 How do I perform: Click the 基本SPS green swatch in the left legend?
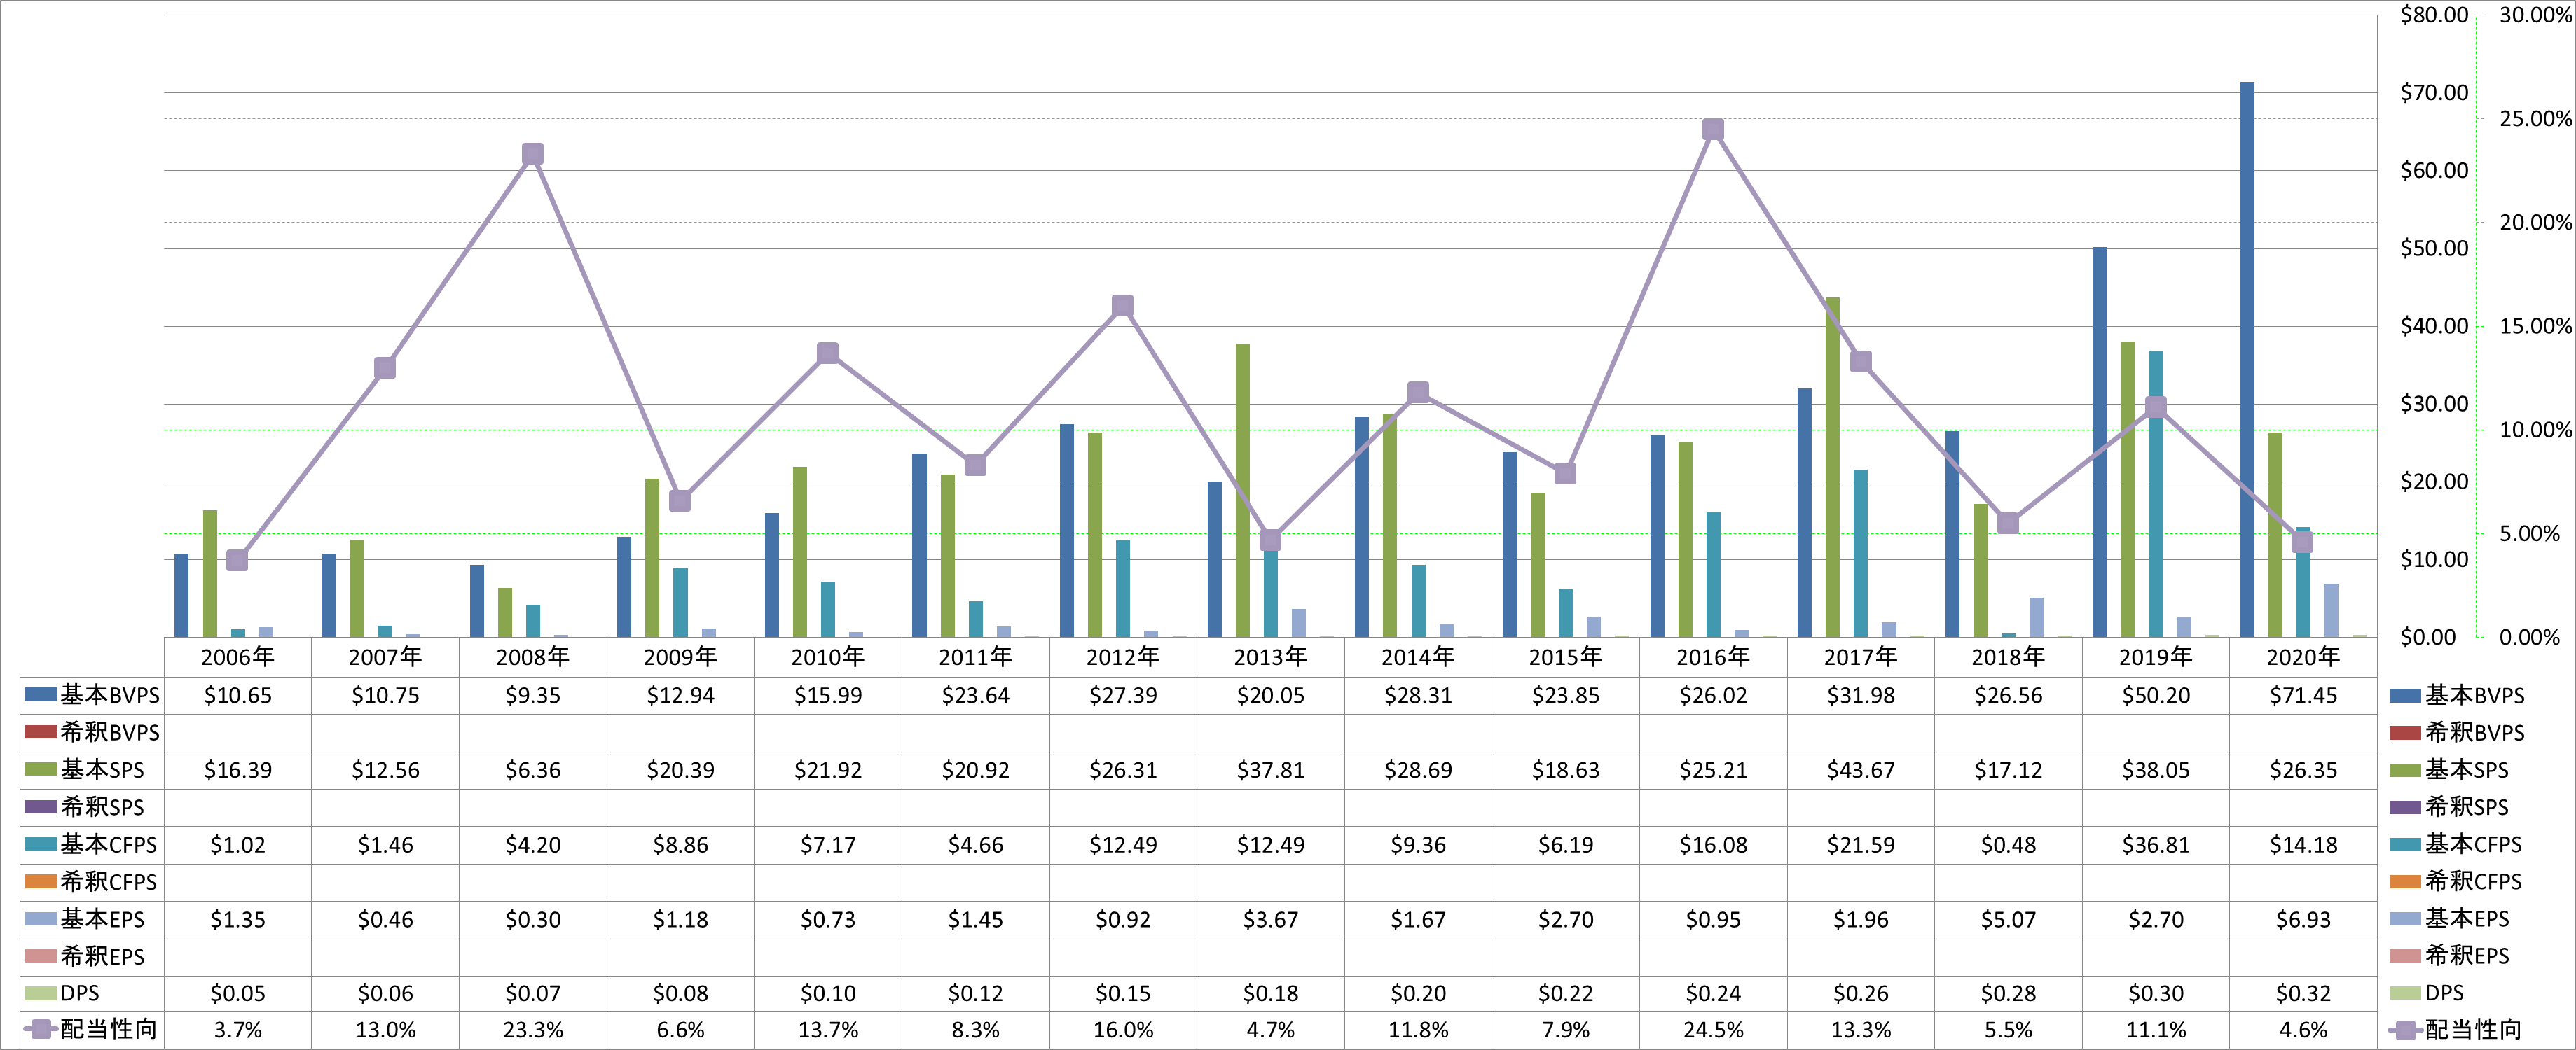coord(40,769)
